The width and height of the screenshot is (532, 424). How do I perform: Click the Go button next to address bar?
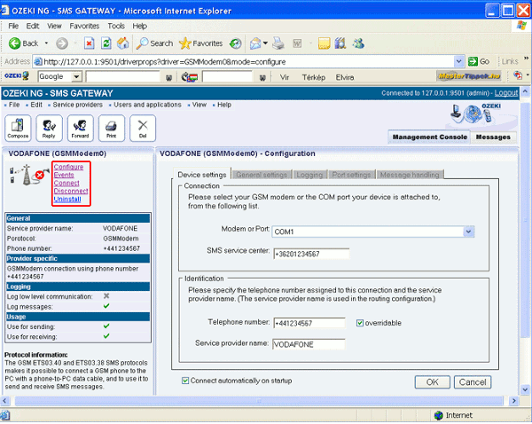coord(479,61)
